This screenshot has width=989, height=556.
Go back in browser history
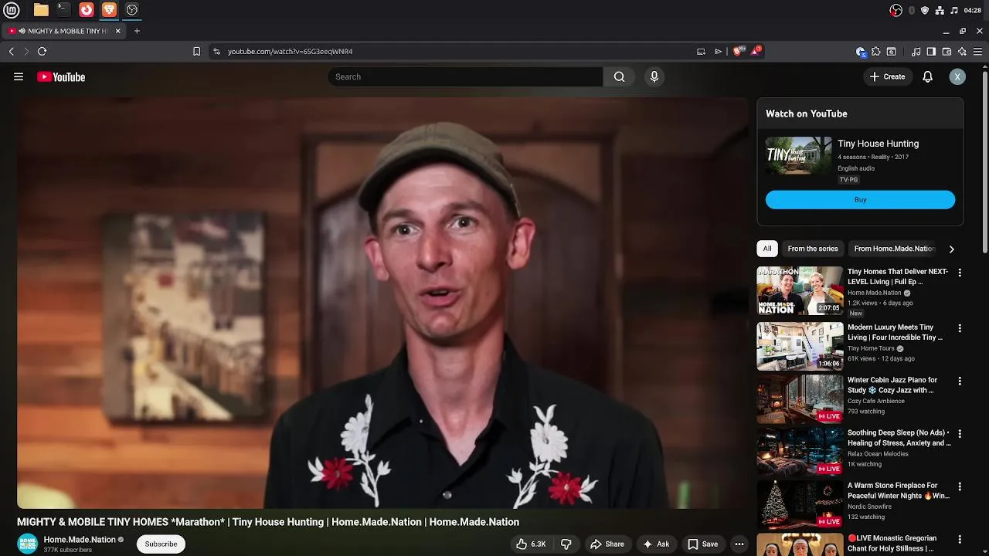pos(12,51)
